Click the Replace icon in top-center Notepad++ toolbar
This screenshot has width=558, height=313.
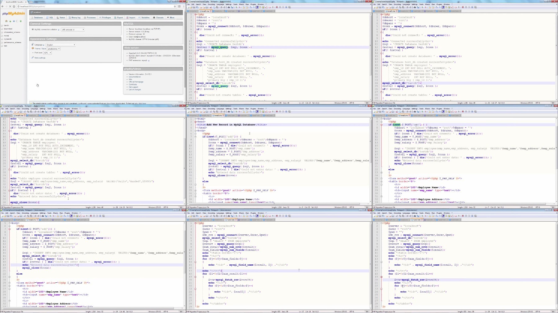click(232, 7)
